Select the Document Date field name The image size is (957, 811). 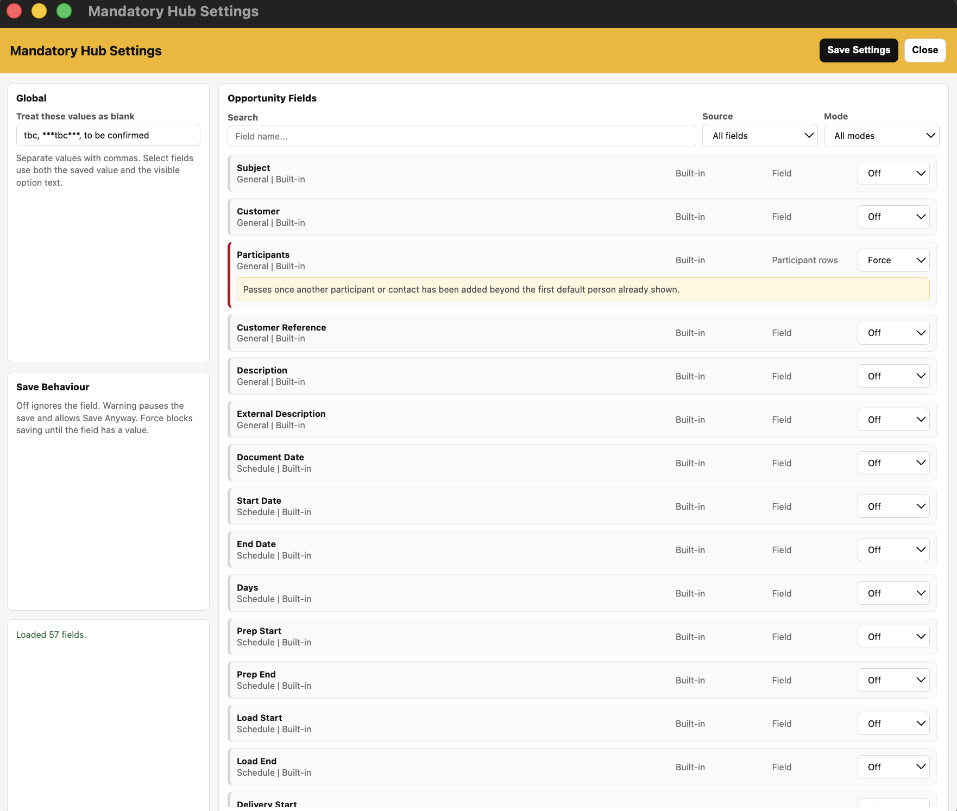tap(270, 457)
